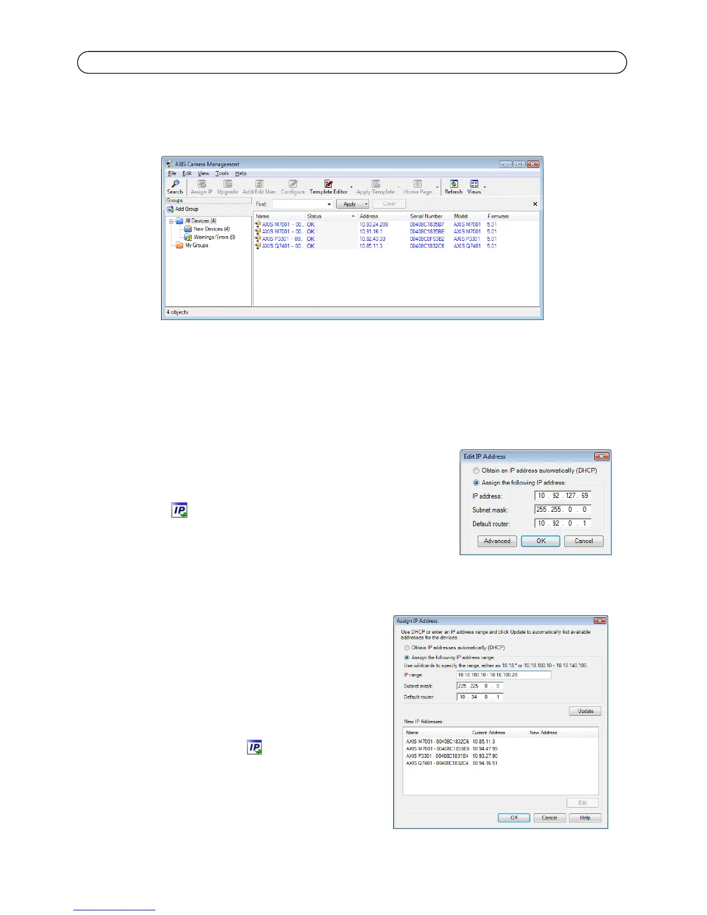Sort by the Firmware column header
This screenshot has height=915, width=707.
click(x=500, y=216)
